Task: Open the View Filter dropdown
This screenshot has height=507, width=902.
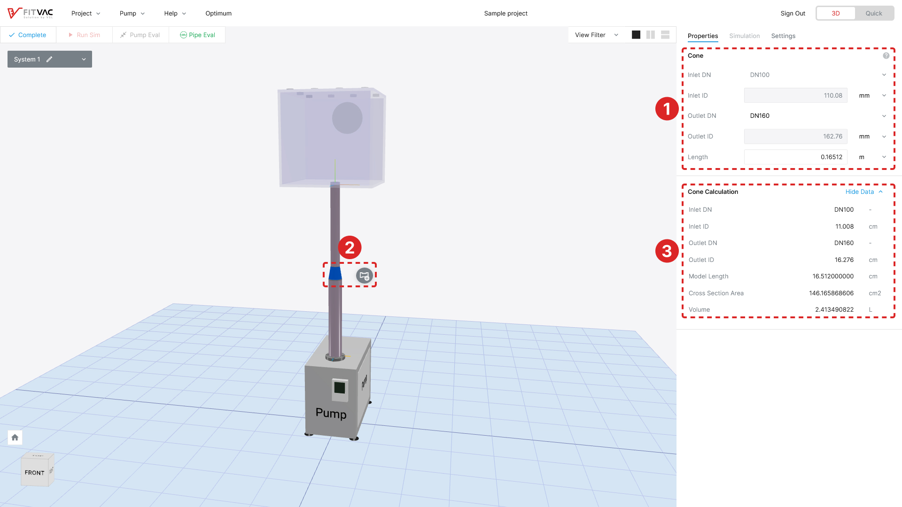Action: coord(597,35)
